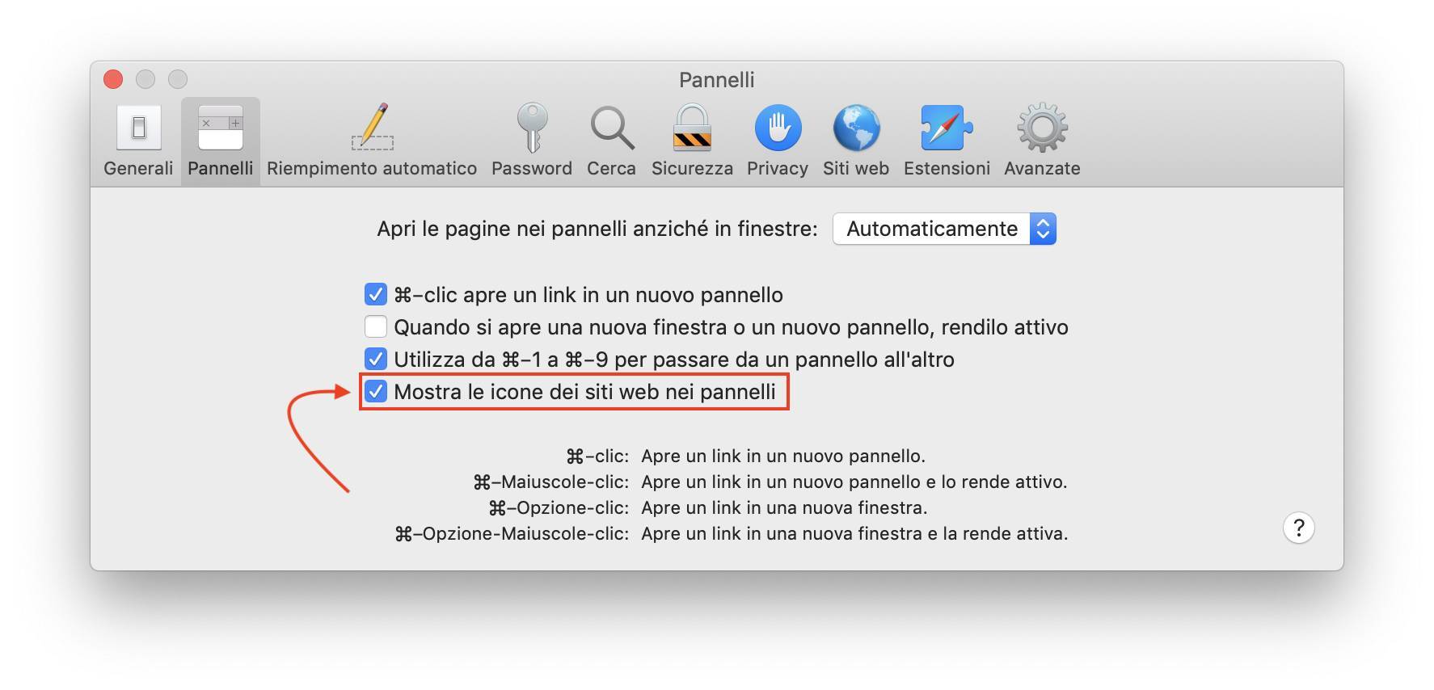Viewport: 1434px width, 690px height.
Task: Click the '⌘-Maiuscole-clic:' shortcut label
Action: (x=550, y=482)
